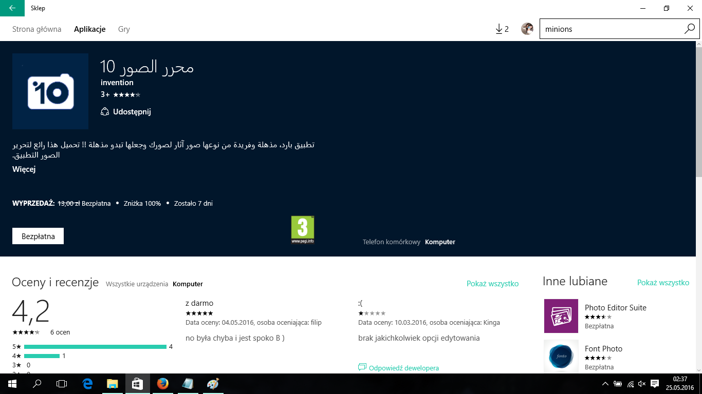
Task: Click the vertical scrollbar thumb
Action: point(698,113)
